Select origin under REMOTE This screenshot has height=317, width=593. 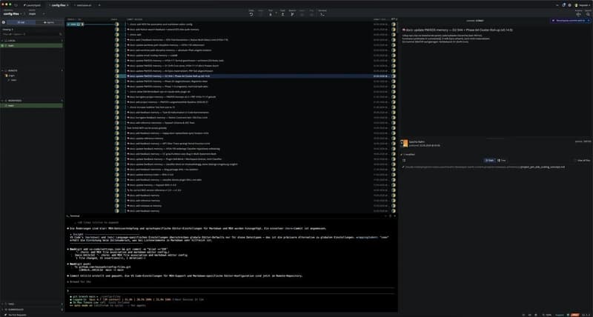click(x=12, y=76)
